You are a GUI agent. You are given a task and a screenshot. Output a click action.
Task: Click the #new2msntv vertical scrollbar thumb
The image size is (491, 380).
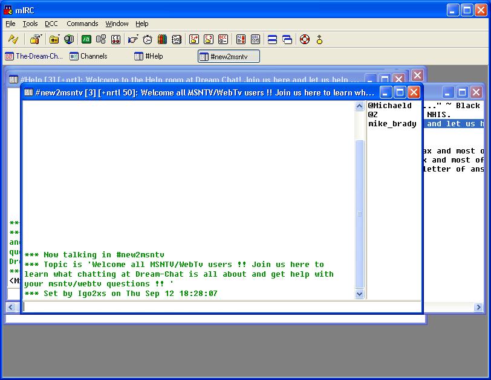pyautogui.click(x=359, y=214)
